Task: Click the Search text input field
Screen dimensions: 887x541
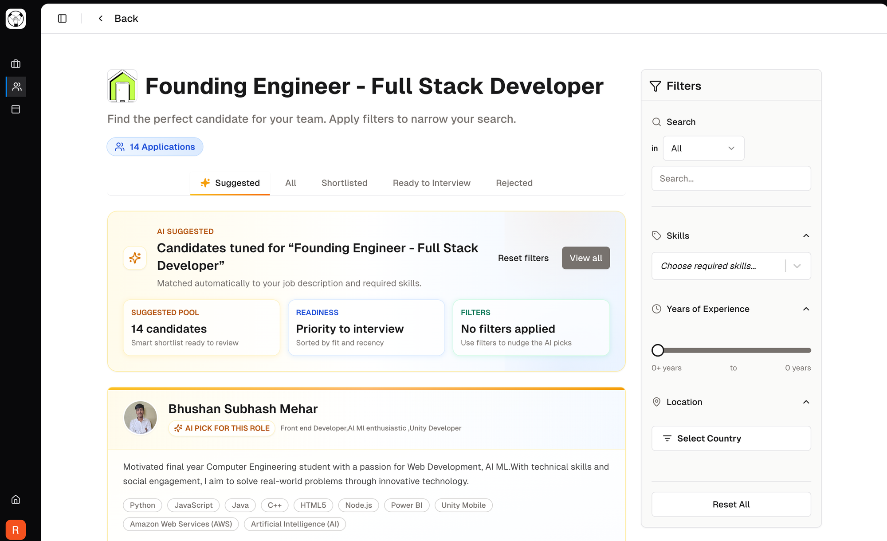Action: 730,179
